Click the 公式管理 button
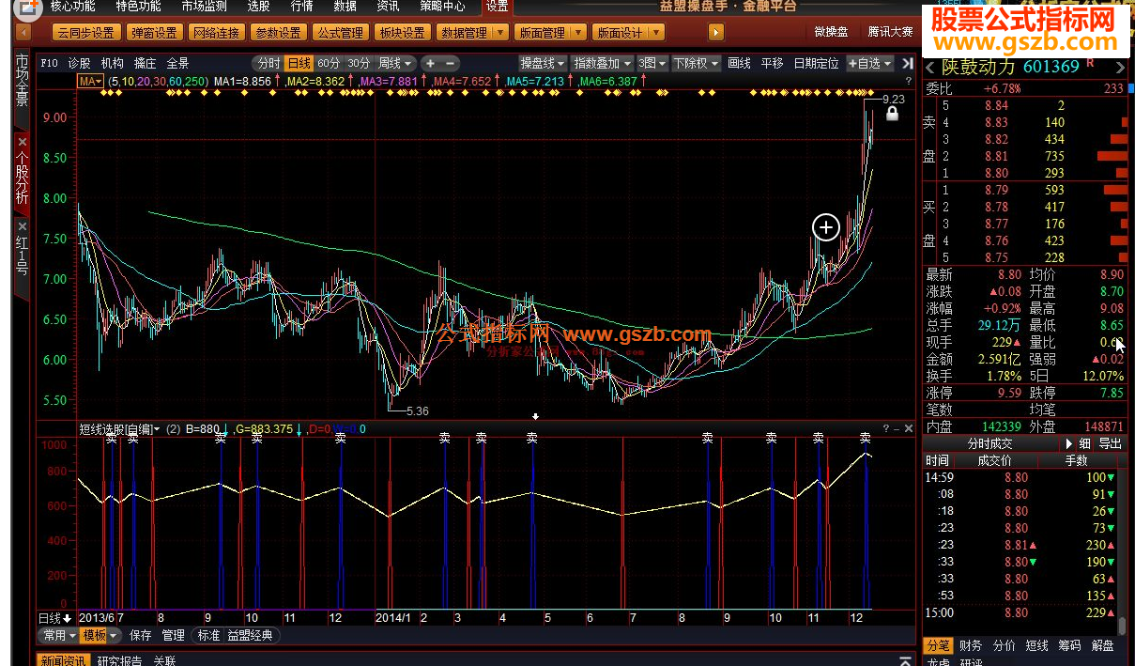Viewport: 1135px width, 666px height. tap(339, 33)
